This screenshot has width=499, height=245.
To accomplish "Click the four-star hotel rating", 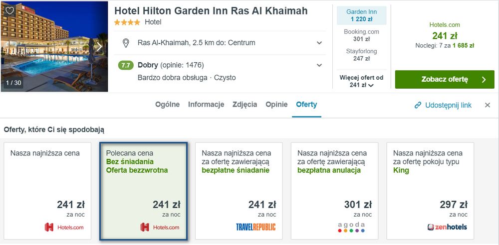I will (127, 22).
